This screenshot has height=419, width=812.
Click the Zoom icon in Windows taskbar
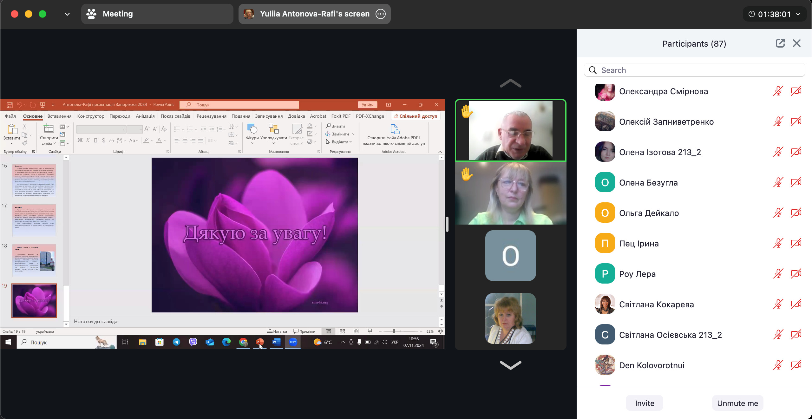coord(293,342)
